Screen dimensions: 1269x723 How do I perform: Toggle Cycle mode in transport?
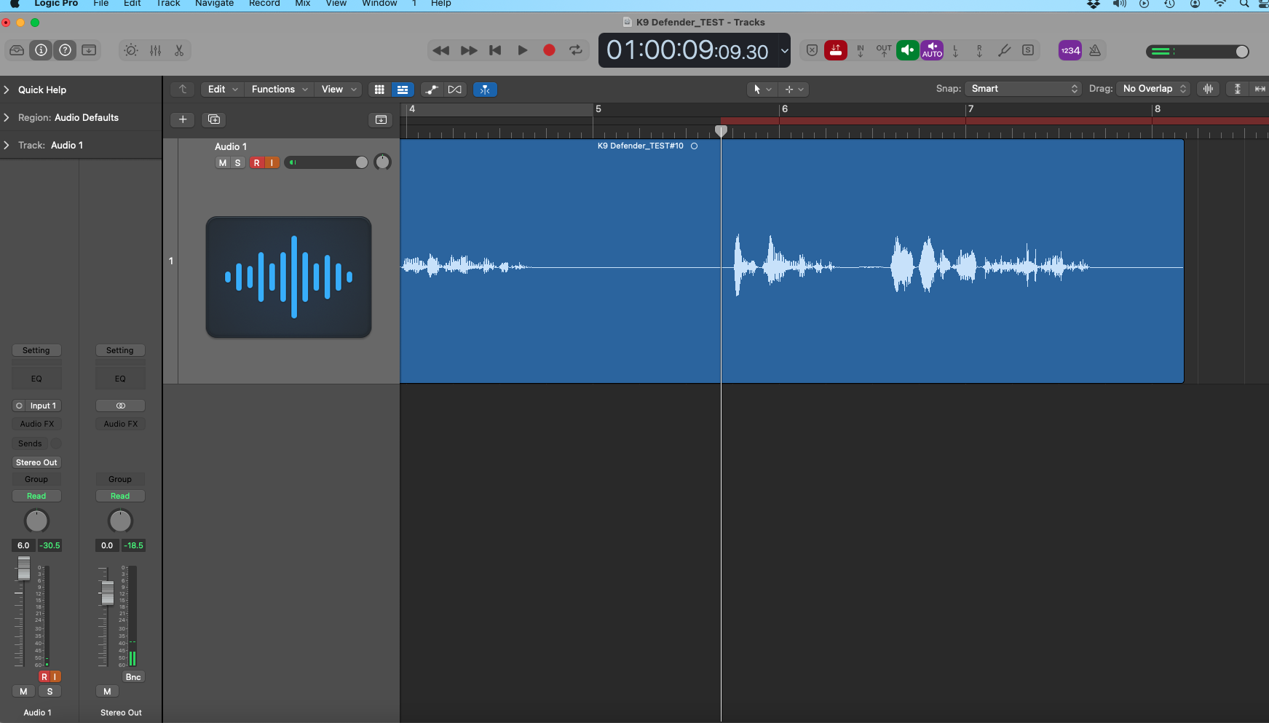(x=576, y=50)
